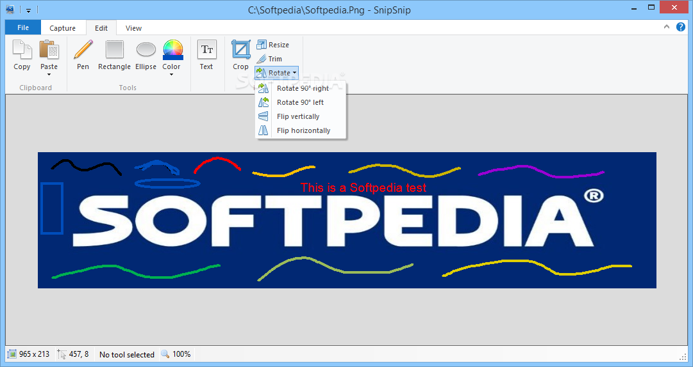
Task: Click the Trim button
Action: [269, 59]
